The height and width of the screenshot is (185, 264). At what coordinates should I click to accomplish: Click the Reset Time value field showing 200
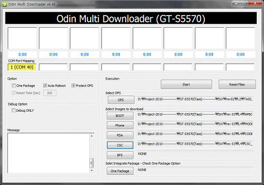coord(49,93)
